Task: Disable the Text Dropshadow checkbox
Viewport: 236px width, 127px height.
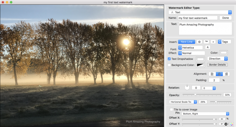Action: (x=169, y=59)
